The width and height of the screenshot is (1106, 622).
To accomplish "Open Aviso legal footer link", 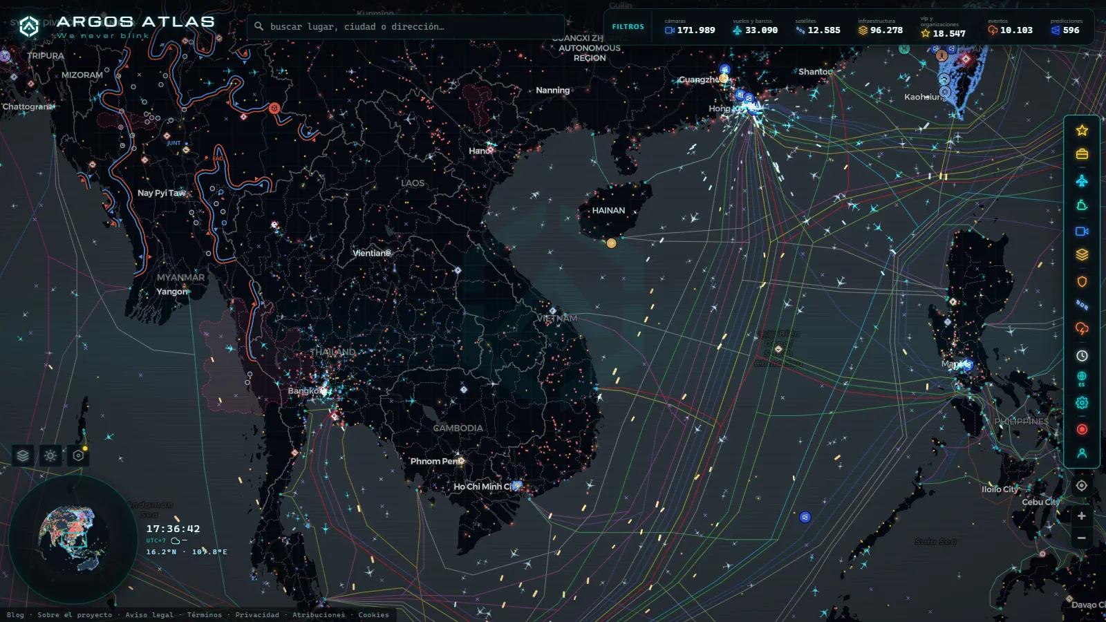I will coord(149,615).
